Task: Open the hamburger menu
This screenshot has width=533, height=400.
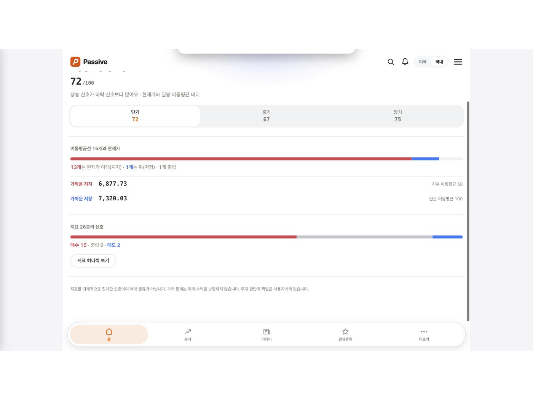Action: click(x=458, y=62)
